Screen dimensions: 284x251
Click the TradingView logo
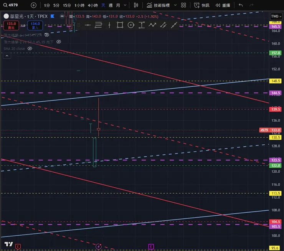pyautogui.click(x=9, y=244)
